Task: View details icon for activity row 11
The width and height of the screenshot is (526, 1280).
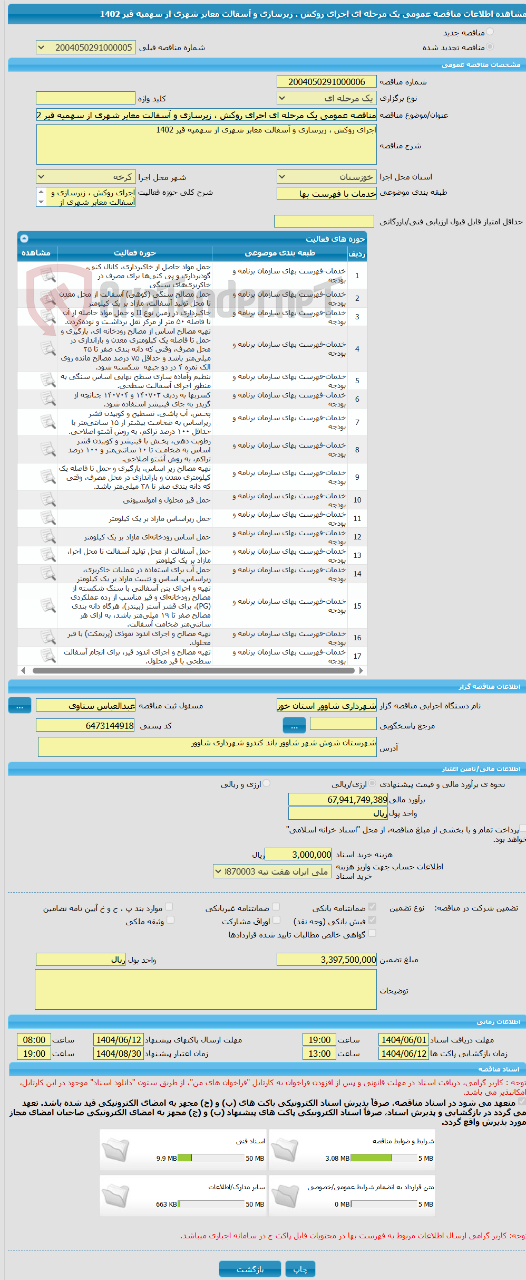Action: [x=48, y=518]
